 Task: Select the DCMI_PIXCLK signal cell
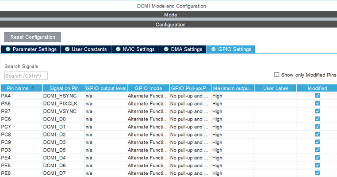point(64,104)
